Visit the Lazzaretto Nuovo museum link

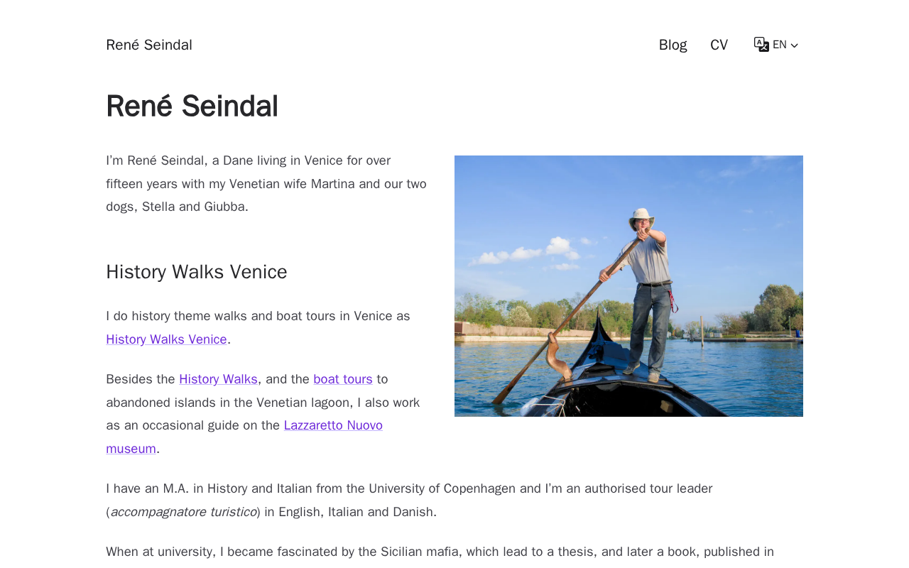(x=333, y=425)
